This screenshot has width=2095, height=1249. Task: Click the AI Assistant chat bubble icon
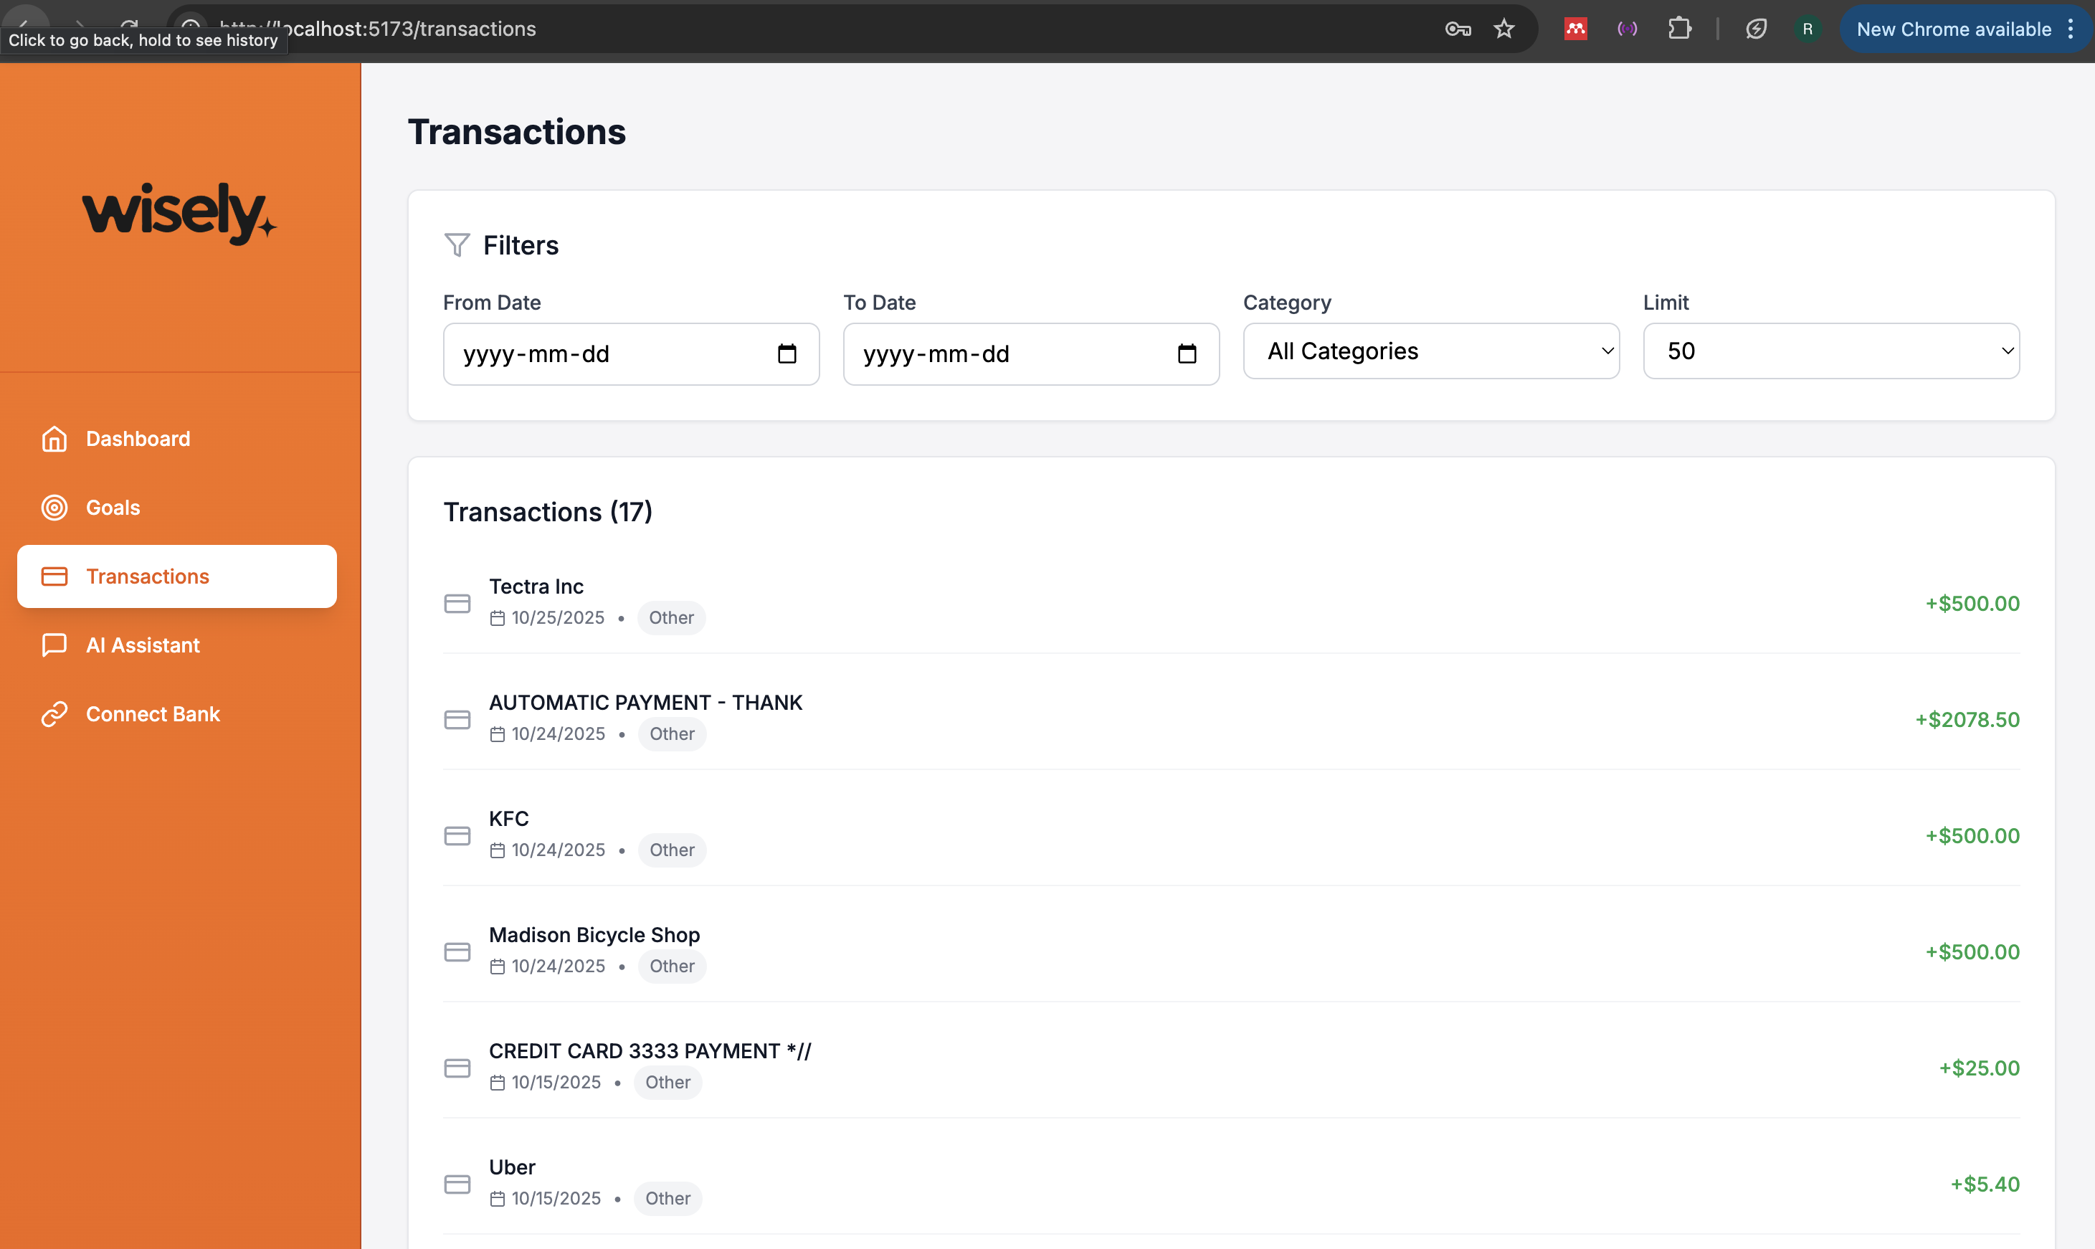(54, 645)
